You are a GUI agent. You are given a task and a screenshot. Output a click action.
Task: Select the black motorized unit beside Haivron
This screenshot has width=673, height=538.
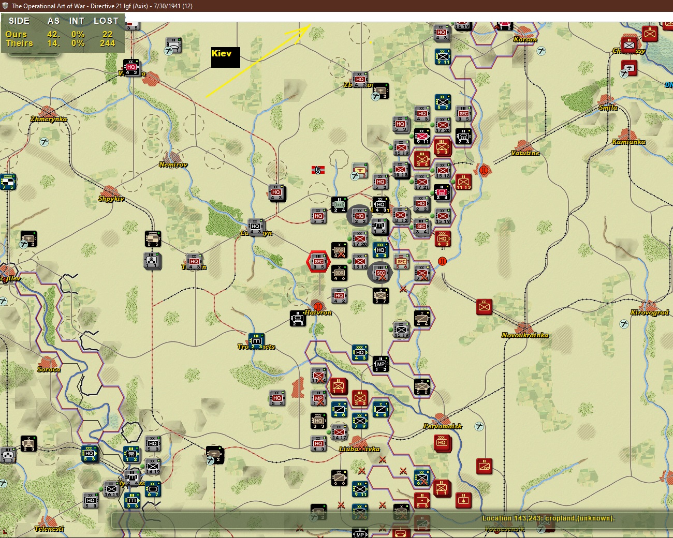tap(298, 318)
